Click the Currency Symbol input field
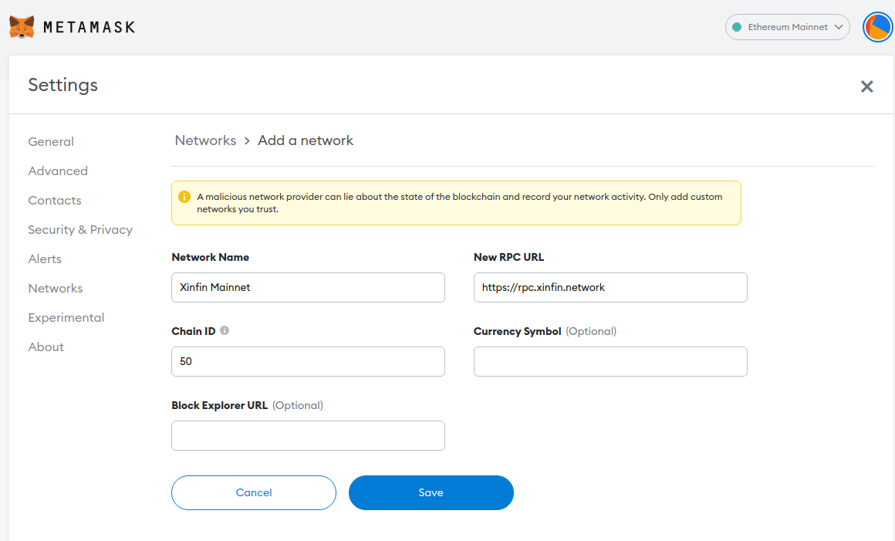 610,361
